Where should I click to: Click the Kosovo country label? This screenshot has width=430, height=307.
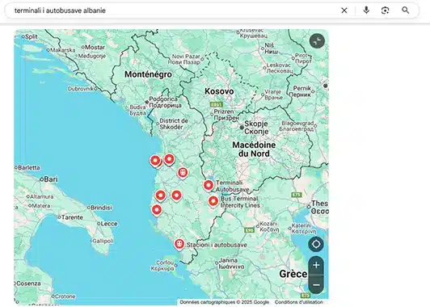click(x=219, y=91)
